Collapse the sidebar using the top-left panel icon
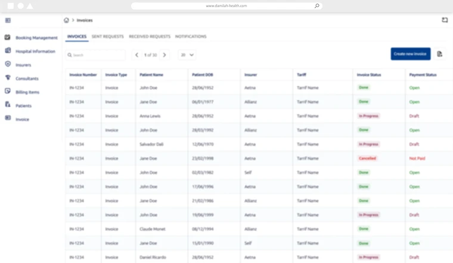 click(8, 20)
